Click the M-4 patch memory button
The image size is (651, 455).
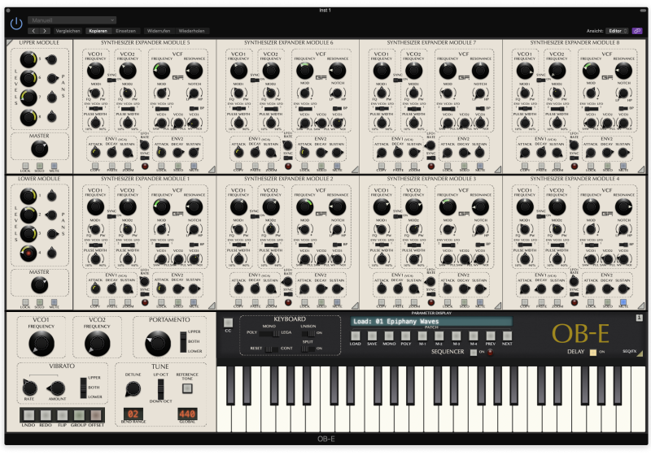[x=474, y=336]
